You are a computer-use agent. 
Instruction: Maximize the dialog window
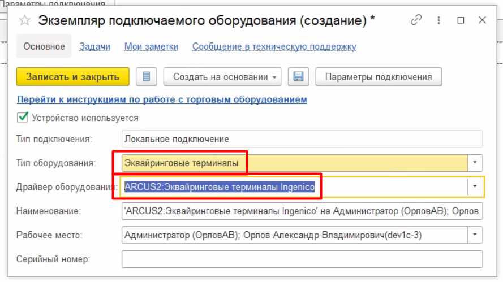(461, 20)
